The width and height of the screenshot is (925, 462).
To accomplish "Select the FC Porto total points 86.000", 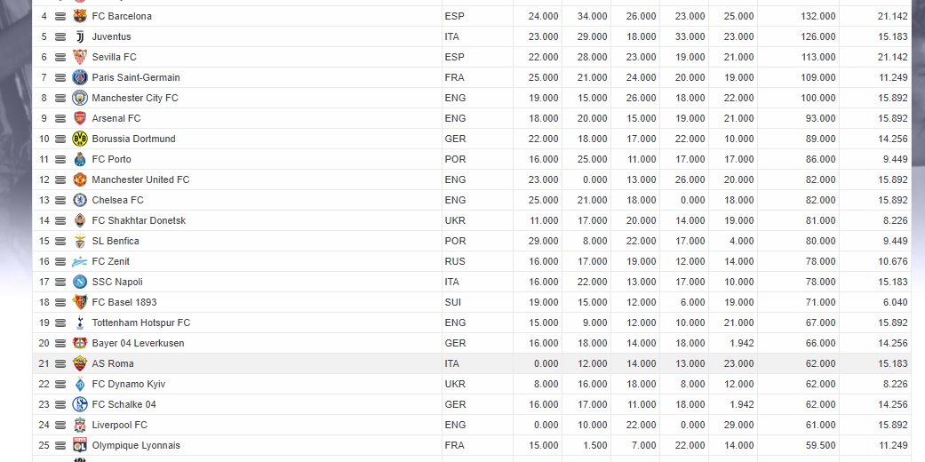I will pos(820,159).
